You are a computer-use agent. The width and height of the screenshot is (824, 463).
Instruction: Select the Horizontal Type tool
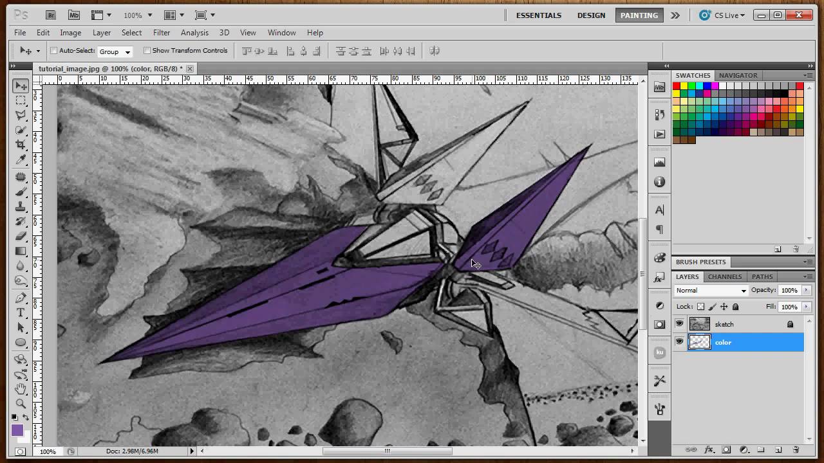21,313
